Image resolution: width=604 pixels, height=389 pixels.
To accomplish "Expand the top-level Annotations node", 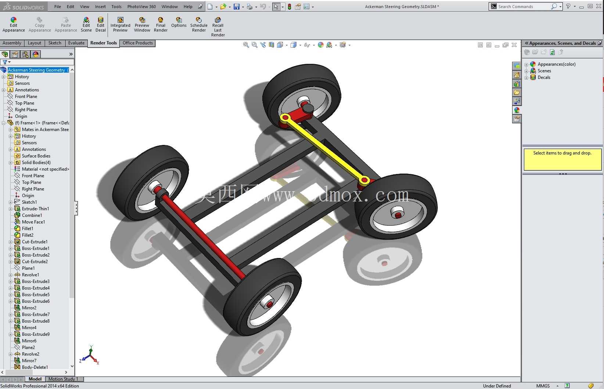I will [4, 90].
